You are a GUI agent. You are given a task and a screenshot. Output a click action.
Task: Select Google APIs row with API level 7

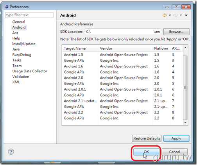point(122,106)
